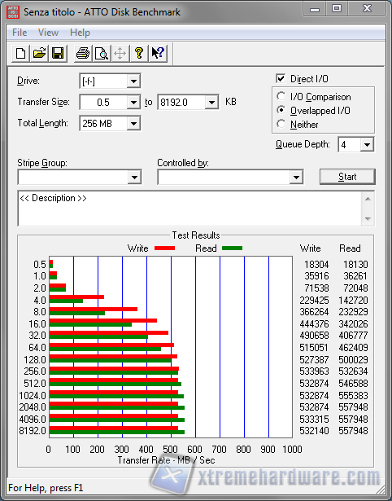Click the red Write legend swatch
Screen dimensions: 392x501
pyautogui.click(x=164, y=248)
